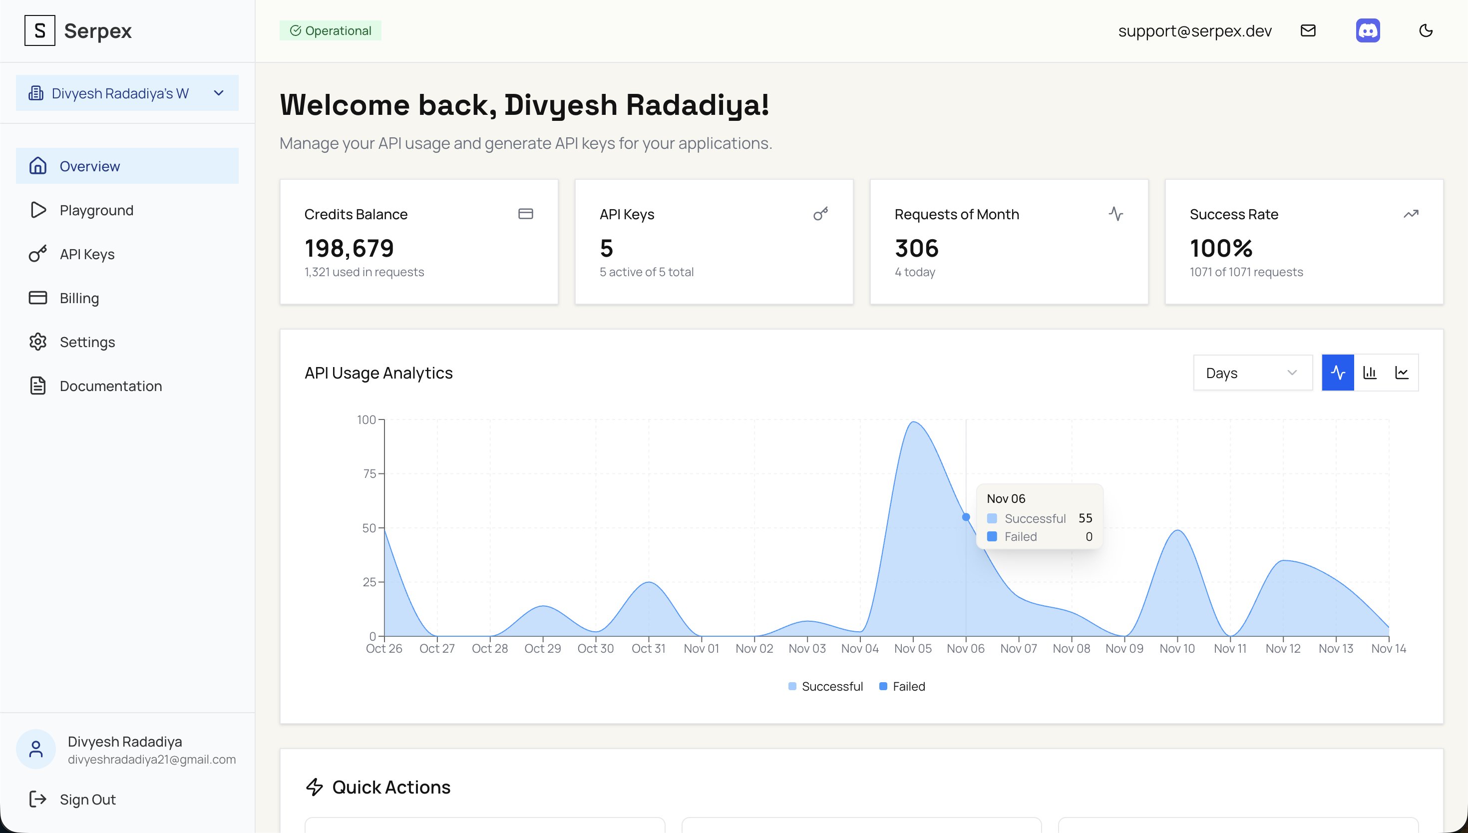
Task: Expand Divyesh Radadiya's workspace selector
Action: 120,93
